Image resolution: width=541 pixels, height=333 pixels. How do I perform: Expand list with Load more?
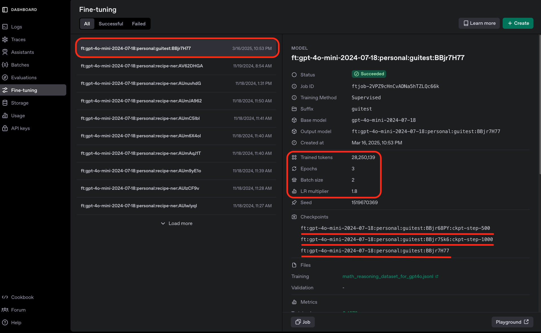177,223
